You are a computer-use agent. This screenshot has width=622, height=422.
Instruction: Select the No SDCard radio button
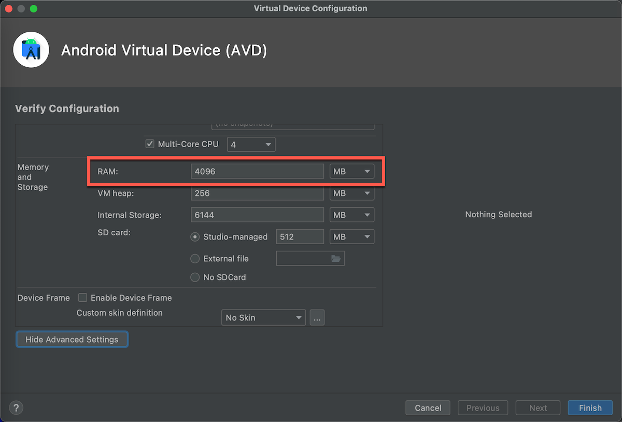(x=195, y=277)
